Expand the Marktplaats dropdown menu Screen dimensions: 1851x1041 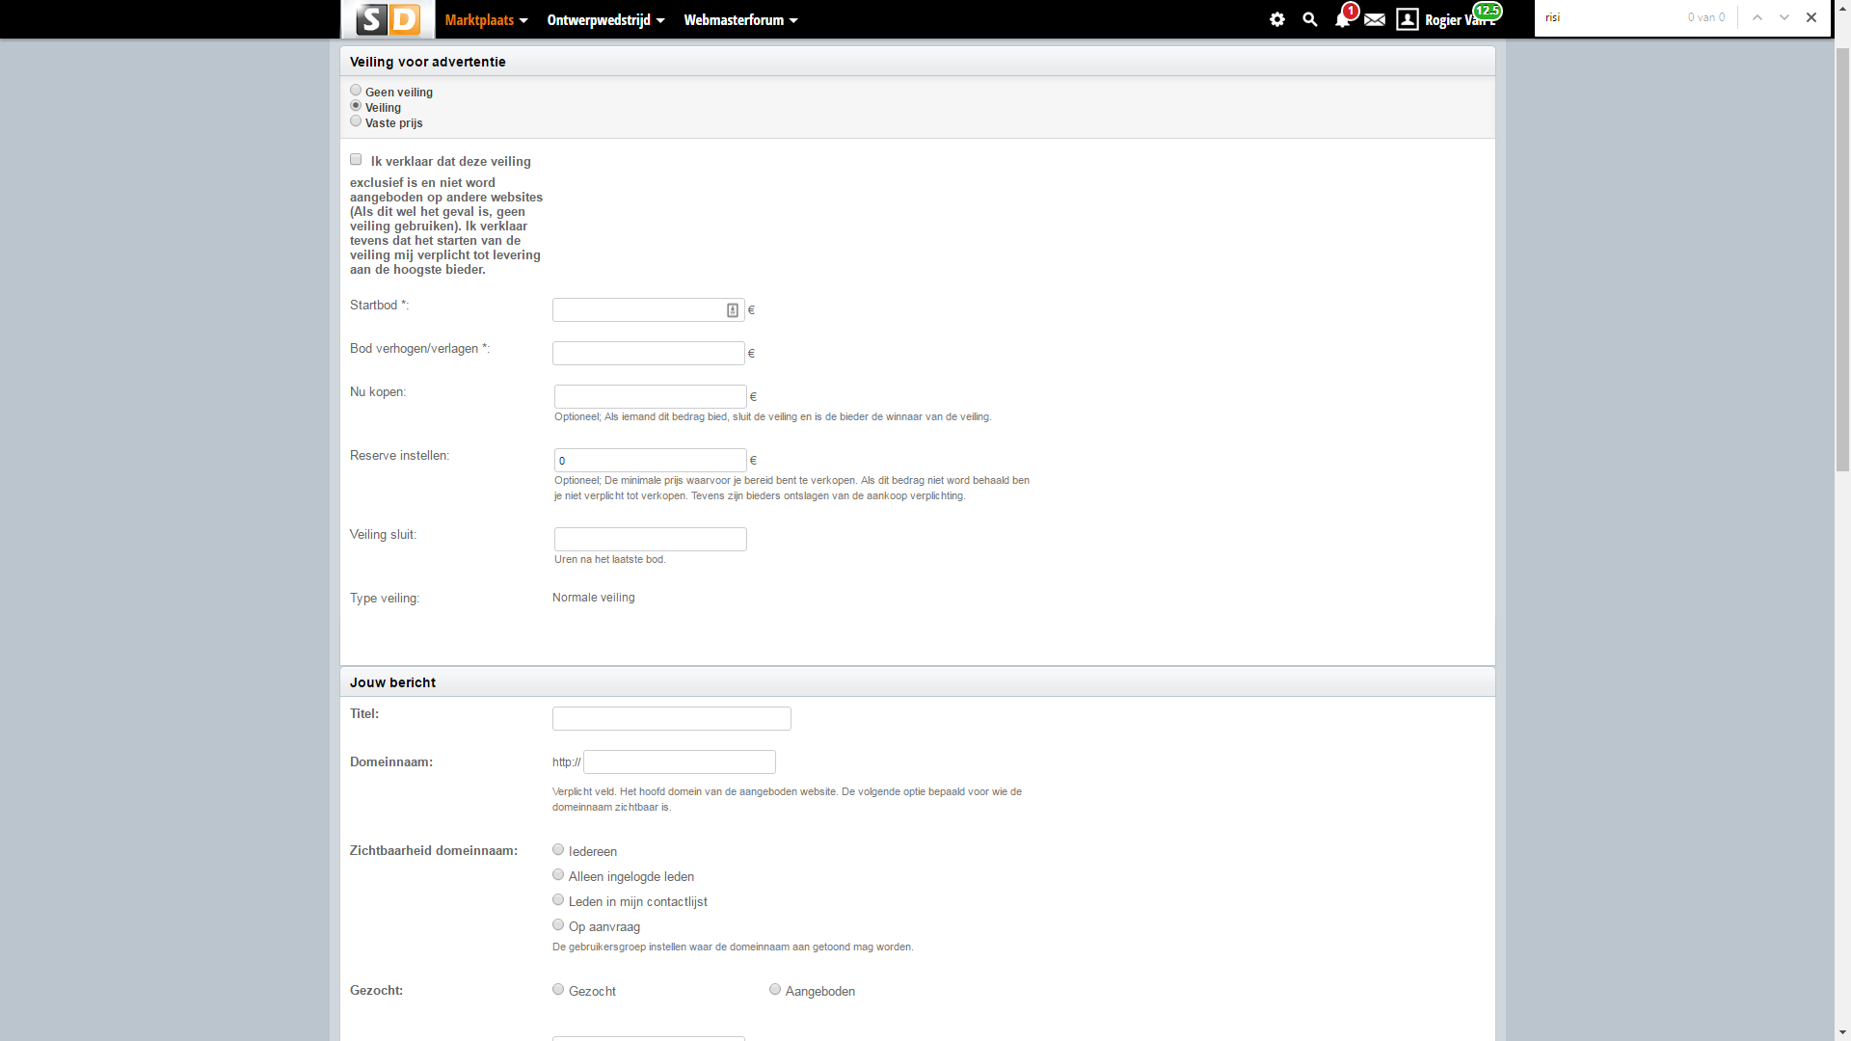click(486, 20)
